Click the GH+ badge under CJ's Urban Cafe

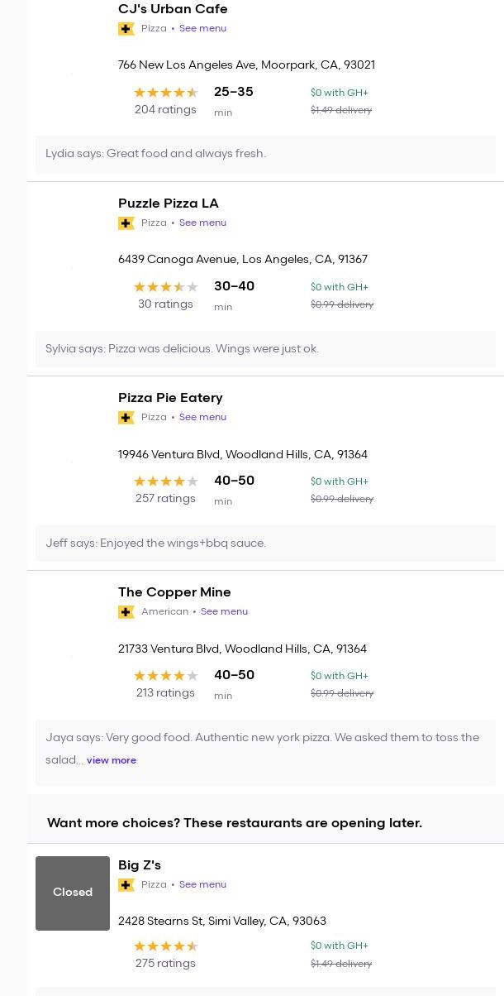(x=126, y=29)
